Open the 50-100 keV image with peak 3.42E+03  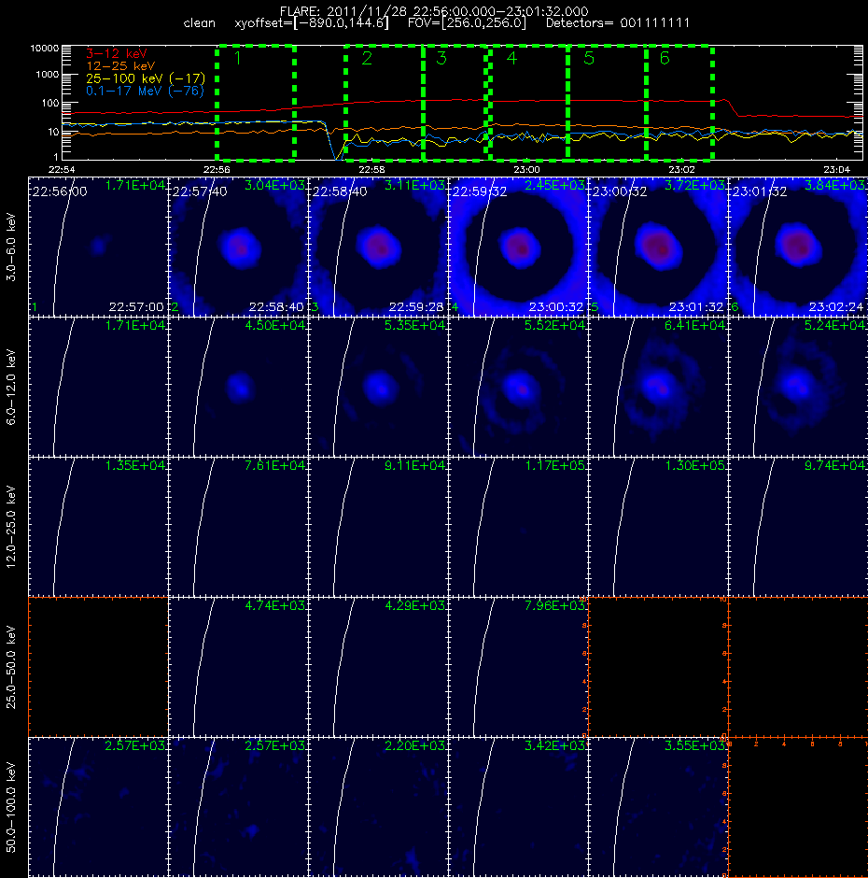(x=518, y=807)
